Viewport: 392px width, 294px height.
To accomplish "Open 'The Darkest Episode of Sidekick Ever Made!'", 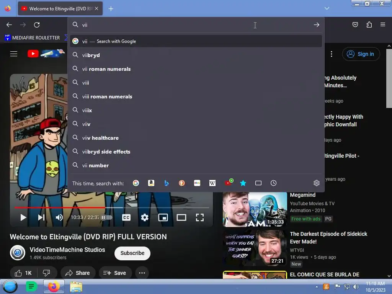I will coord(328,237).
